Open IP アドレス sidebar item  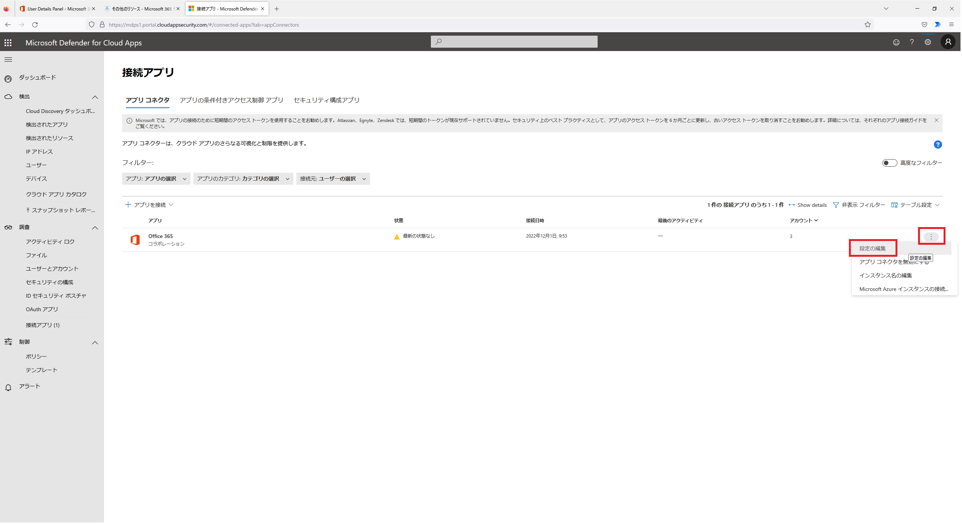click(39, 152)
